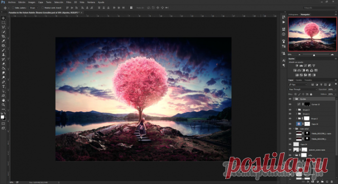The height and width of the screenshot is (184, 338).
Task: Select the Dodge tool
Action: tap(3, 78)
